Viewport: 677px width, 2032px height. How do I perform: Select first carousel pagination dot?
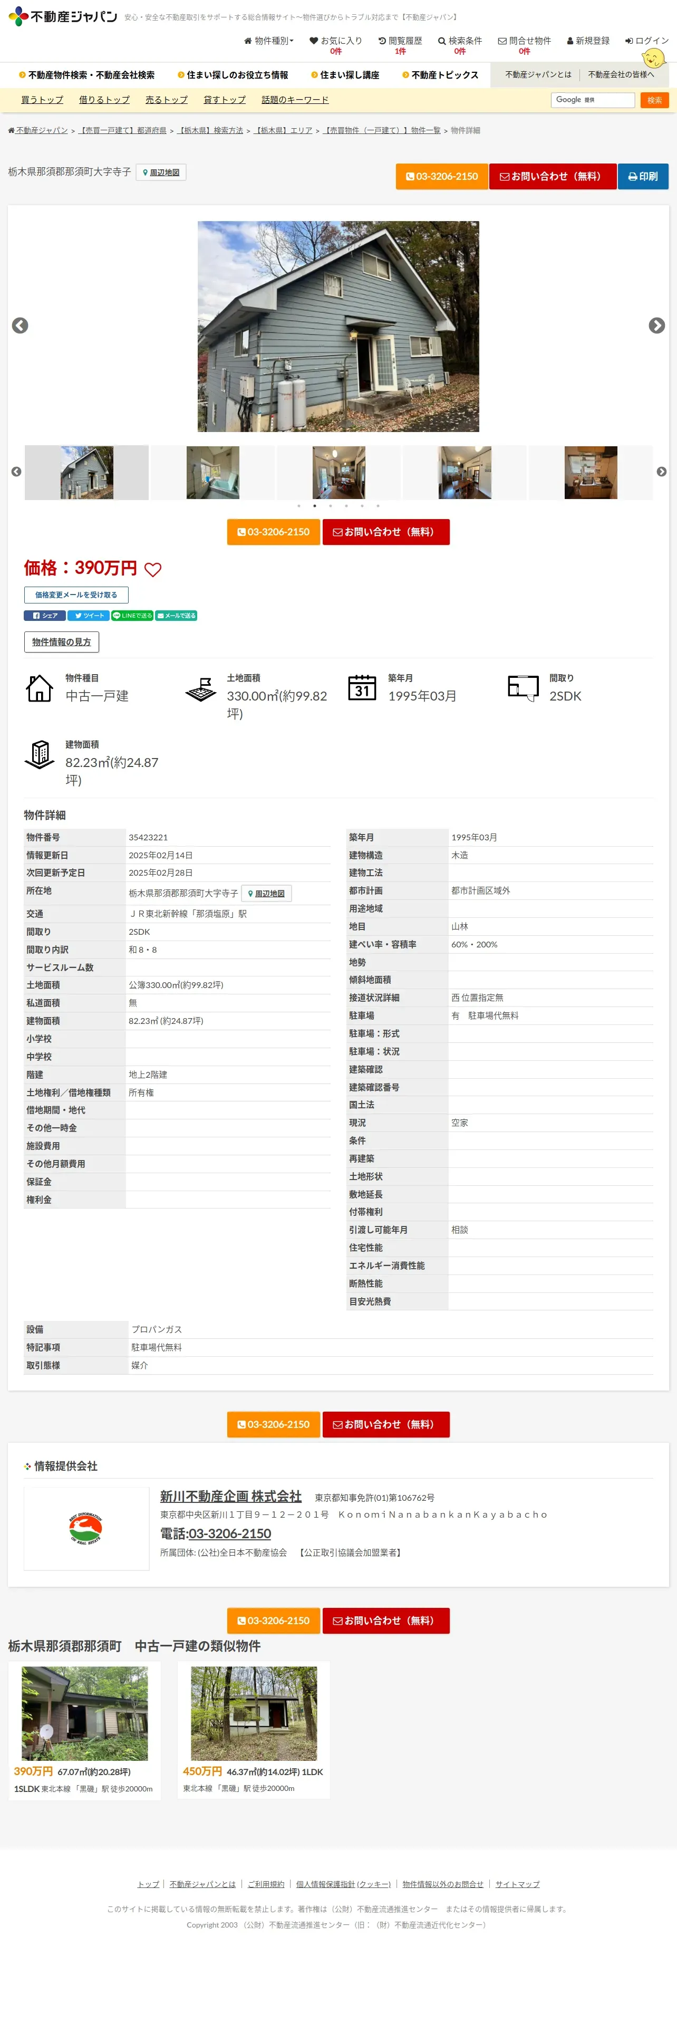coord(299,506)
